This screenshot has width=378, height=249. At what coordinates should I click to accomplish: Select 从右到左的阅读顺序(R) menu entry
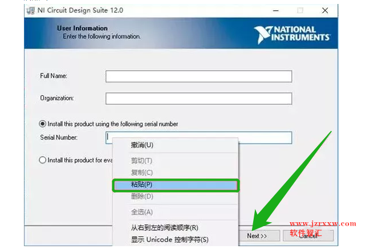[x=176, y=227]
